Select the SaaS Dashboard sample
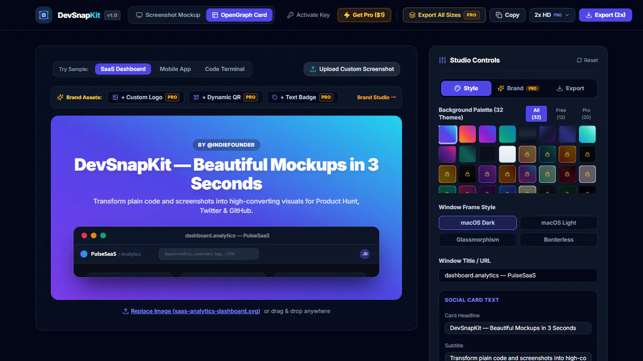 [123, 69]
